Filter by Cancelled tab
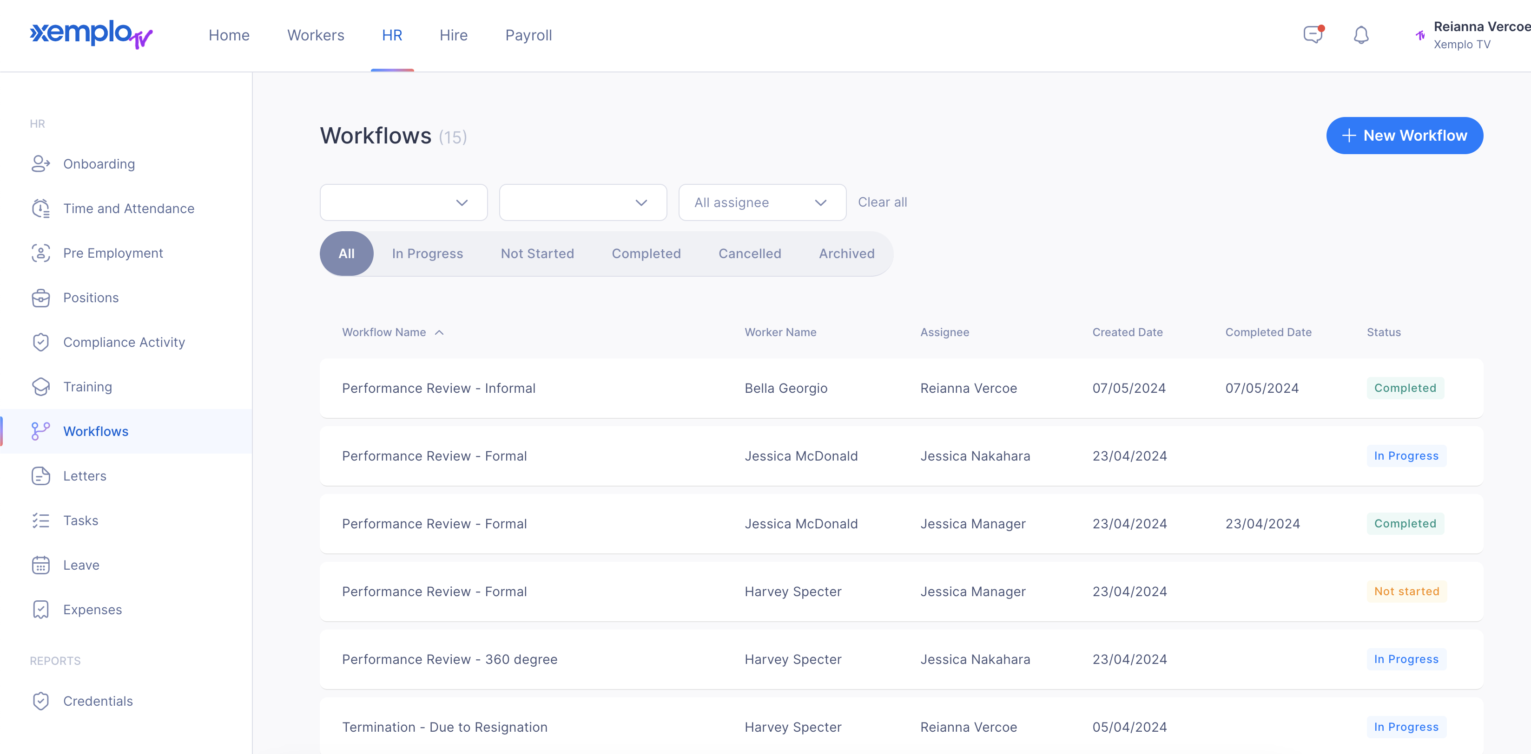 749,253
